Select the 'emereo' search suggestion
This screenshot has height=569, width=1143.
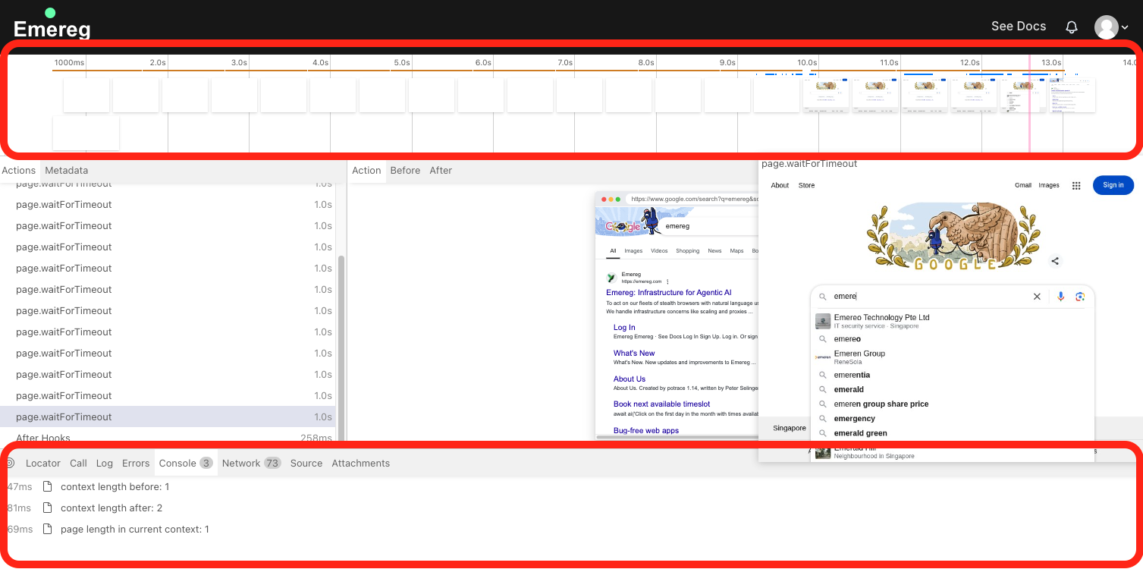point(953,339)
